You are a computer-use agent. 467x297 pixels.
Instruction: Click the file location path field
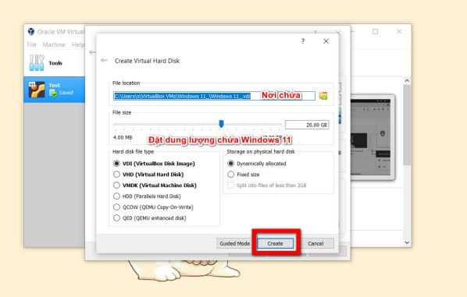tap(214, 96)
